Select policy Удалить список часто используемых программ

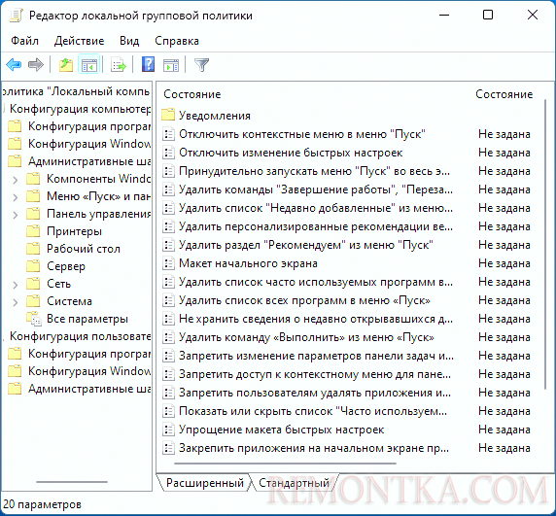(316, 282)
